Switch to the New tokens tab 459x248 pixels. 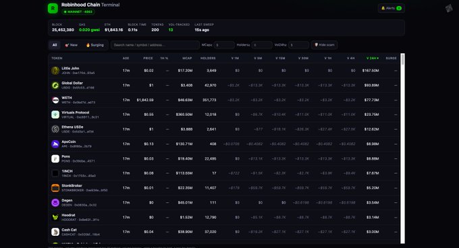[x=71, y=45]
